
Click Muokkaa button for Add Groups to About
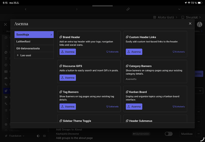point(187,134)
